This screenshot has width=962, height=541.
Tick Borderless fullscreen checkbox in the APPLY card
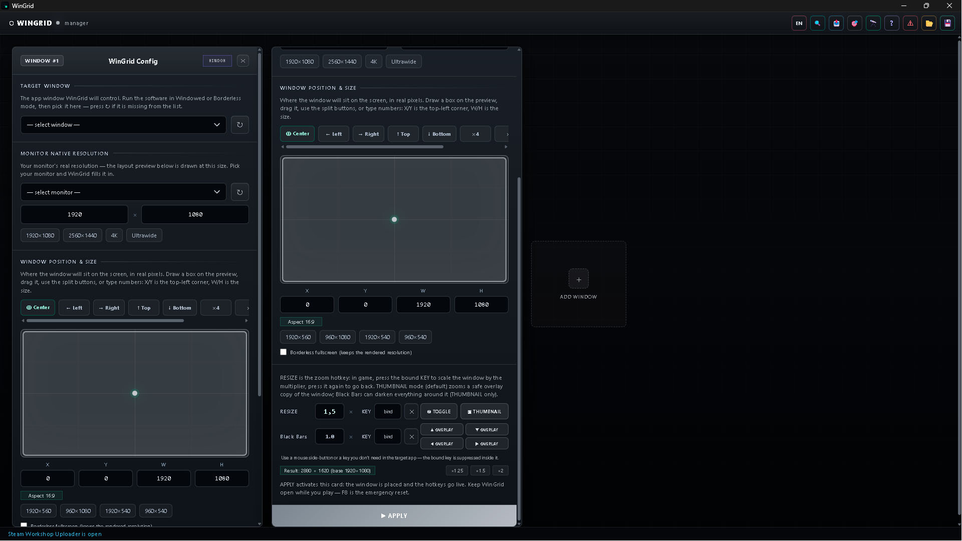coord(284,352)
